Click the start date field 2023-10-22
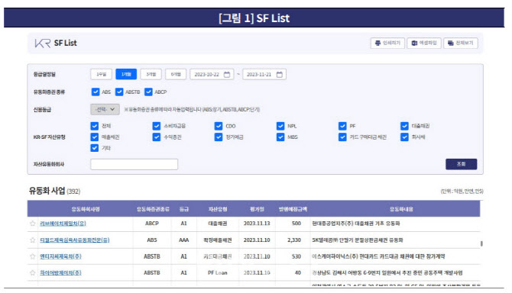Viewport: 512px width, 293px height. [212, 74]
